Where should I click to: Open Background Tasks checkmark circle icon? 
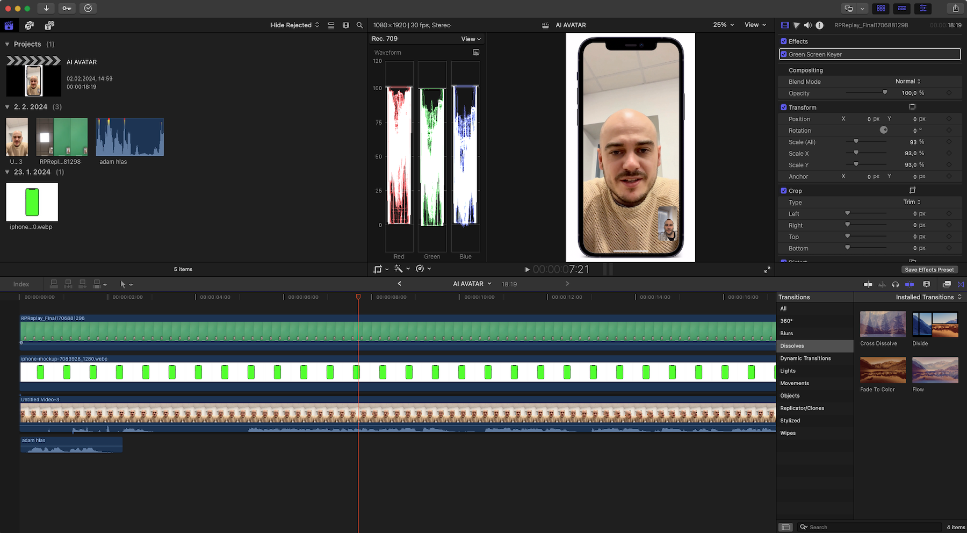pyautogui.click(x=88, y=8)
